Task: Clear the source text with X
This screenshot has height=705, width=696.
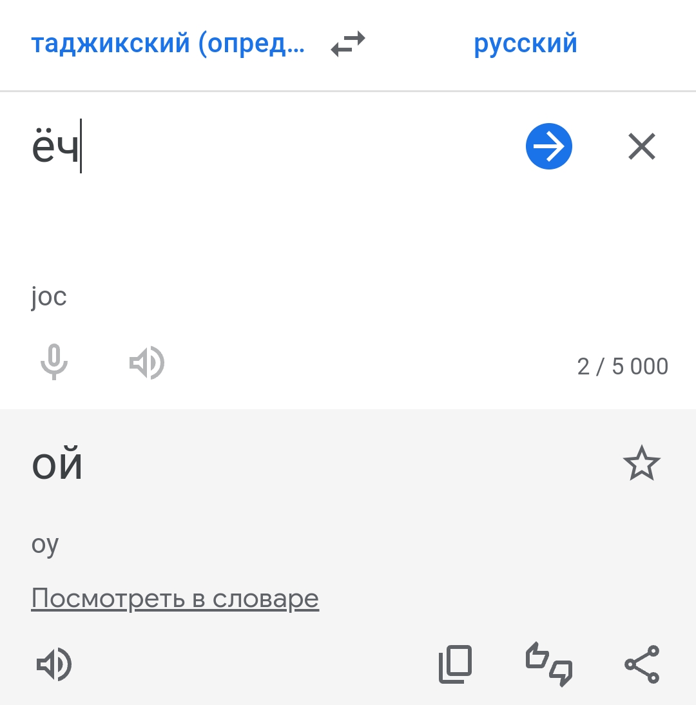Action: (x=642, y=146)
